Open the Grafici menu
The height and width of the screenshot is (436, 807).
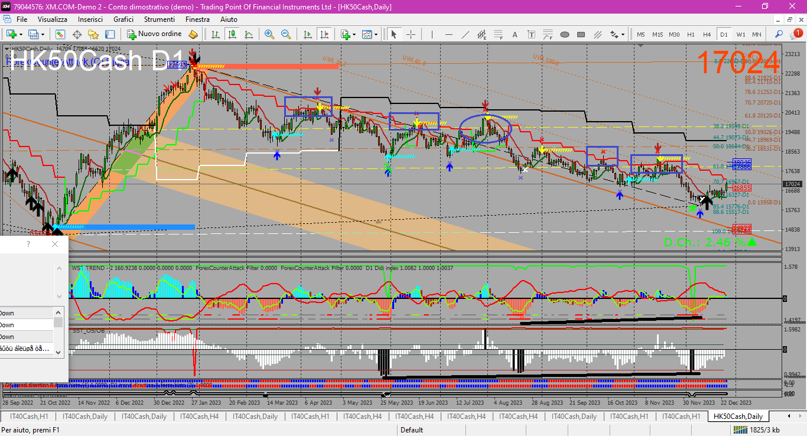pyautogui.click(x=123, y=19)
